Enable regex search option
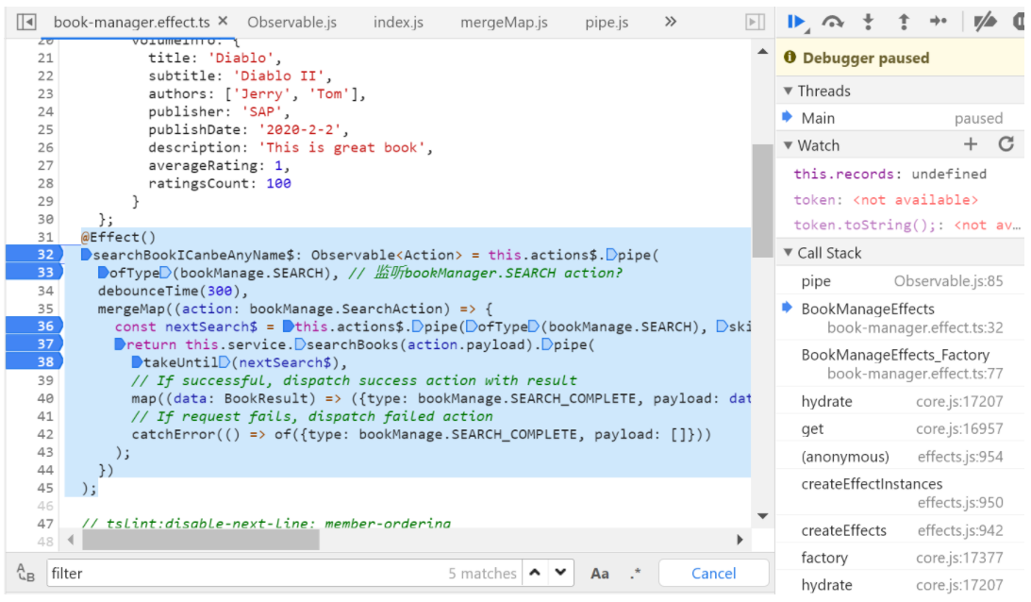The width and height of the screenshot is (1031, 602). pos(635,573)
